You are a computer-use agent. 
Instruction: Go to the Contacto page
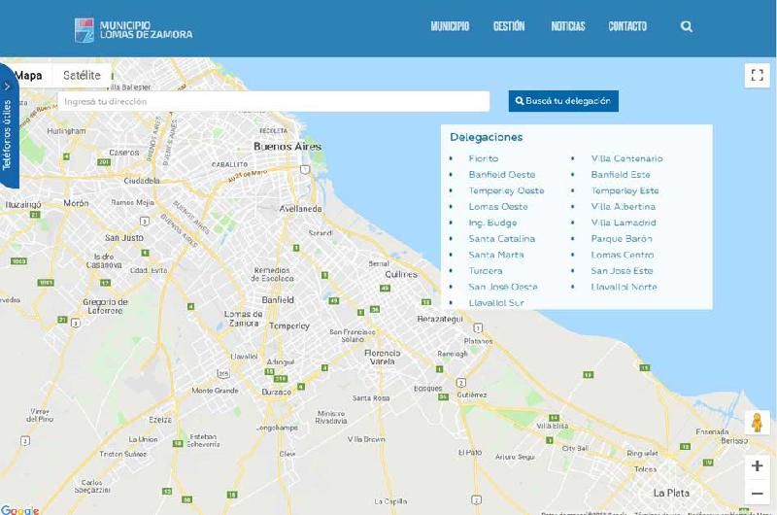(x=627, y=27)
